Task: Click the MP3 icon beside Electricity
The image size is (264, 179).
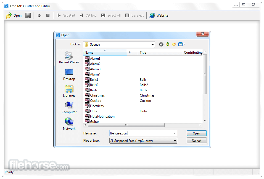Action: tap(87, 106)
